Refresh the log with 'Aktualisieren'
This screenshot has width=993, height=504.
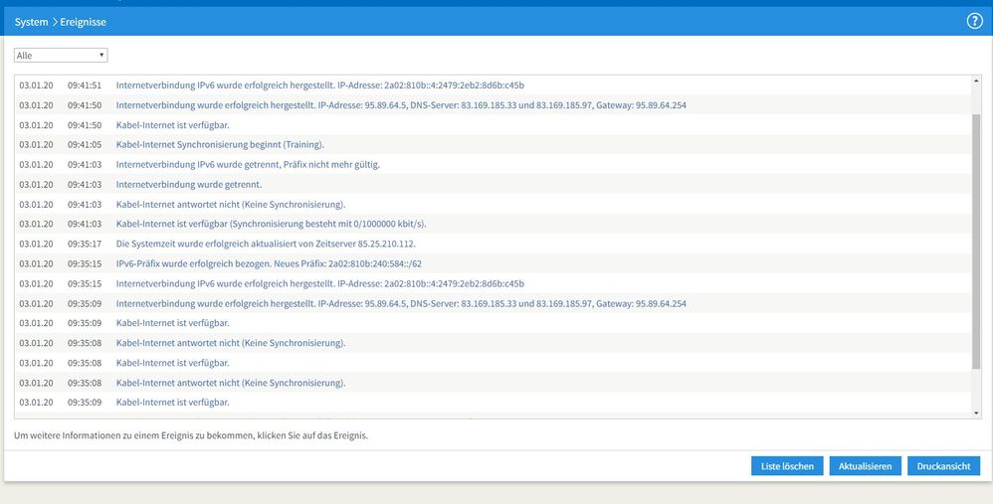click(x=865, y=466)
